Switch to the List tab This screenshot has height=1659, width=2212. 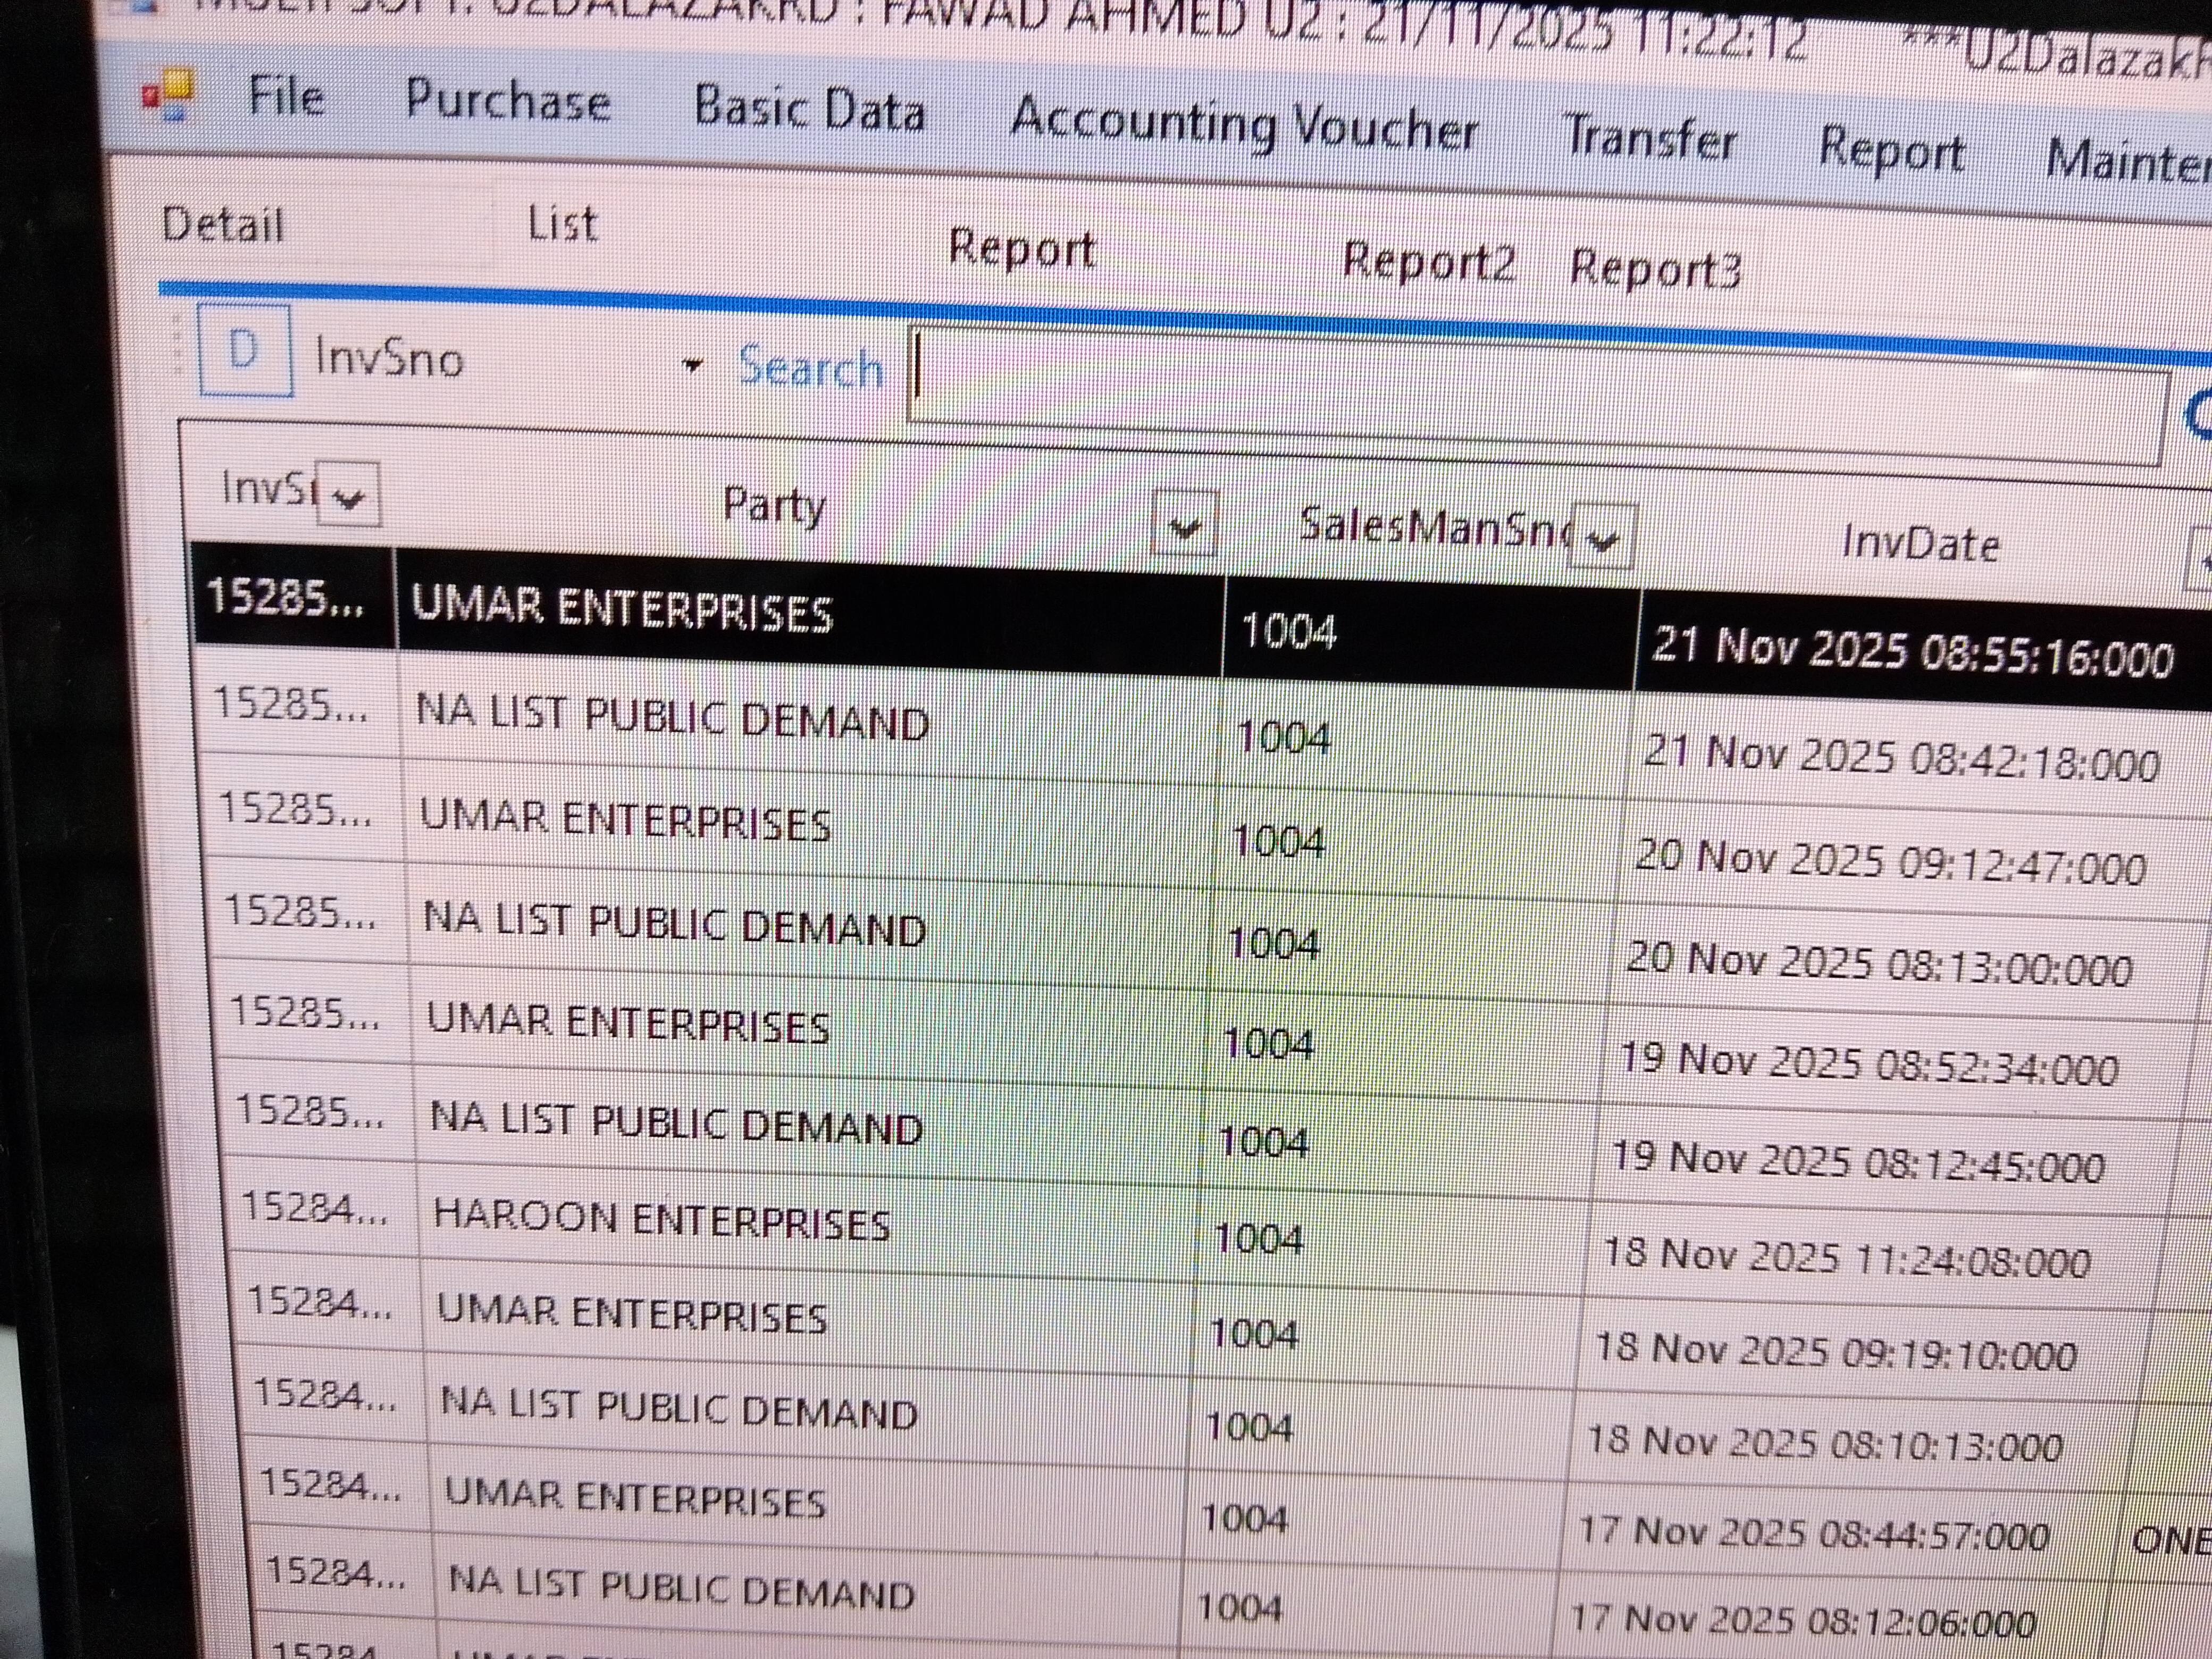pos(562,223)
